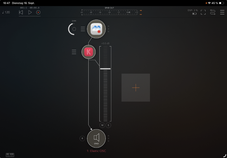Viewport: 227px width, 158px height.
Task: Expand the dots beside speaker node
Action: pos(108,138)
